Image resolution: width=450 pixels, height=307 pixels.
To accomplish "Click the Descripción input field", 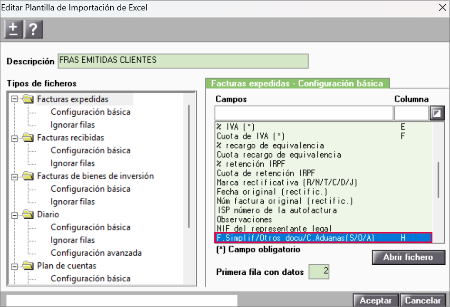I will [183, 61].
